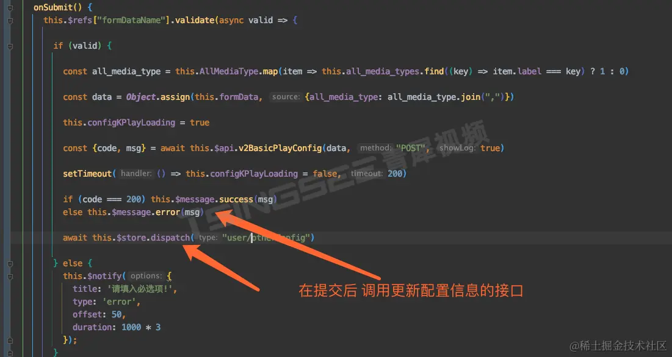672x357 pixels.
Task: Click the 'method:' parameter hint label
Action: pos(376,148)
